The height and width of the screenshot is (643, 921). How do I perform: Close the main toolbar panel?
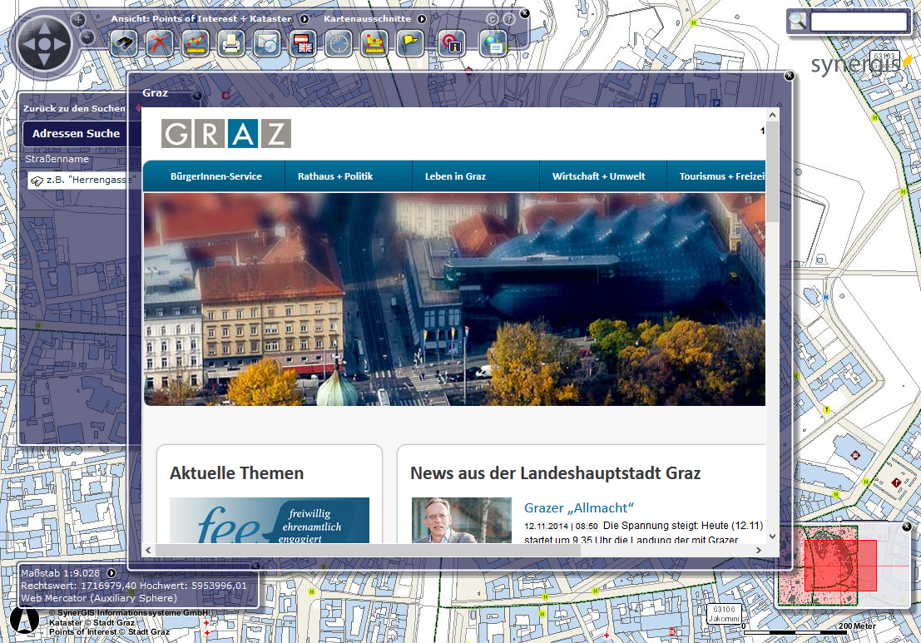point(525,13)
